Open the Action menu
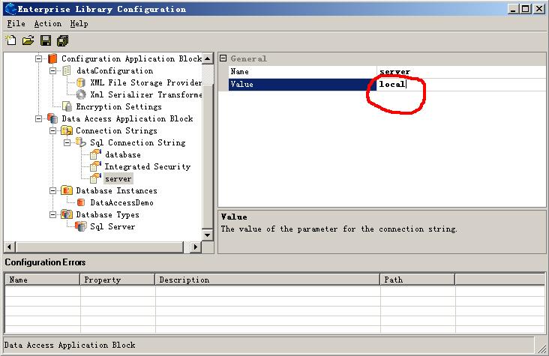549x356 pixels. point(47,24)
